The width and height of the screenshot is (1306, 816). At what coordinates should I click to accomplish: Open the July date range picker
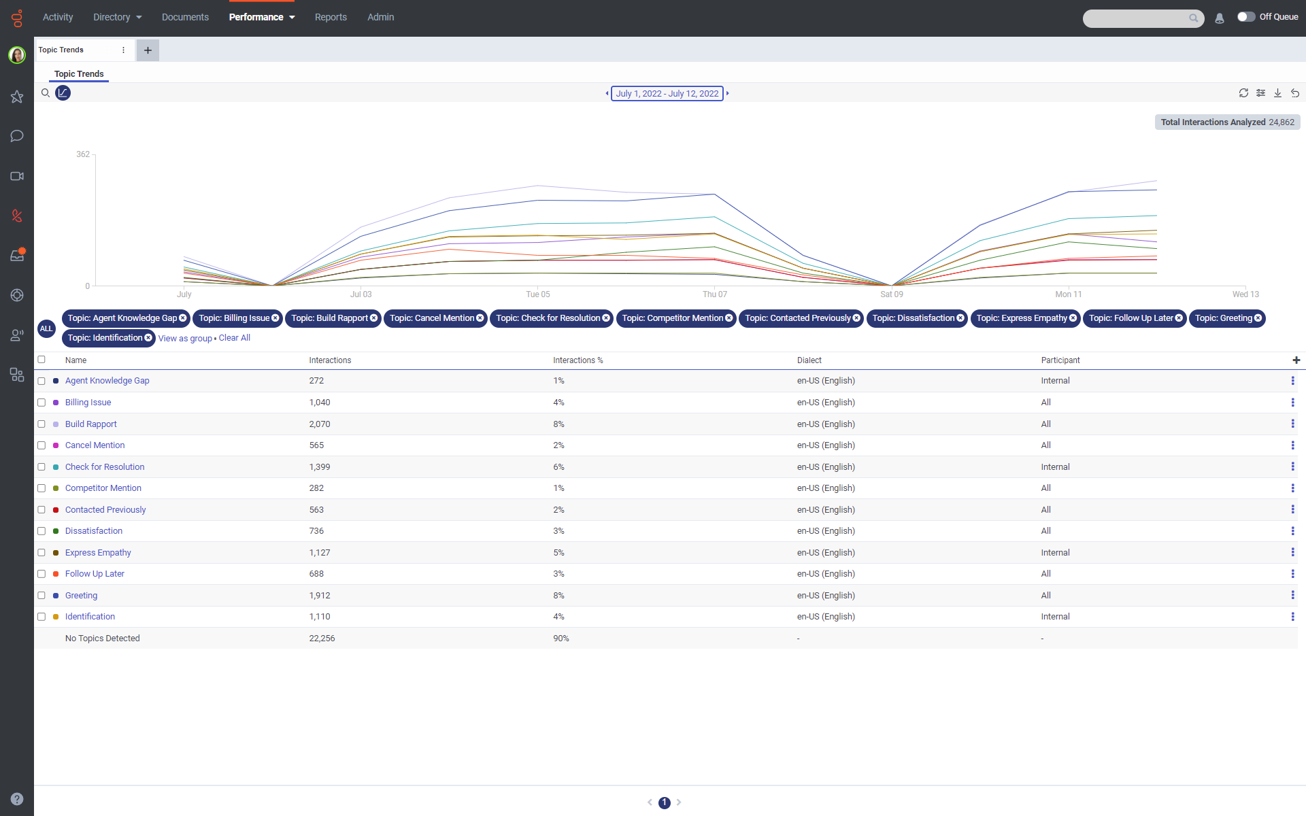667,93
